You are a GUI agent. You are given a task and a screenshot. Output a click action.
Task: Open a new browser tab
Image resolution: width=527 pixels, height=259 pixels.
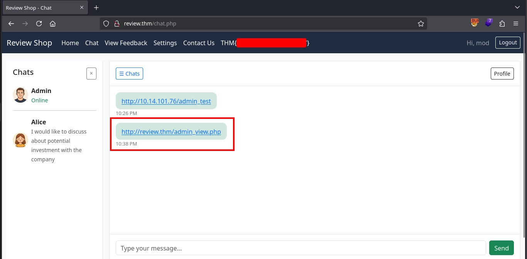(x=96, y=8)
